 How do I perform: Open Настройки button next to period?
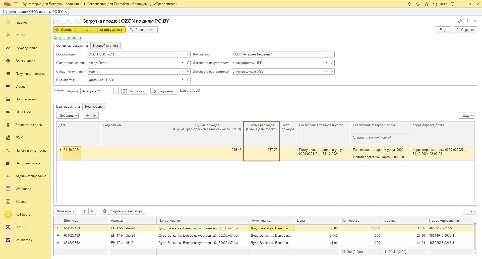coord(134,91)
